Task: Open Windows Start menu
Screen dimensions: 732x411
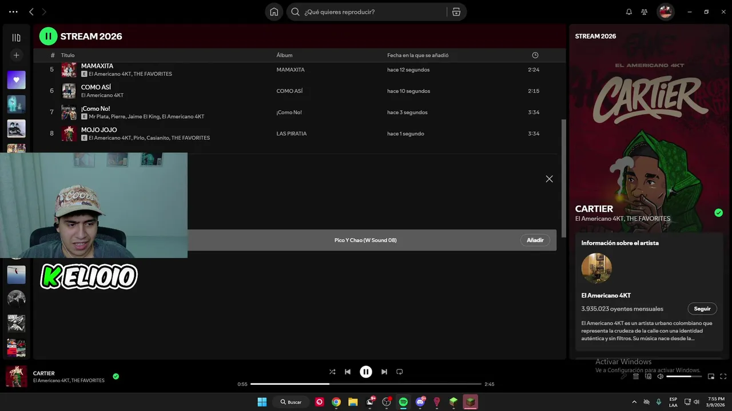Action: point(262,402)
